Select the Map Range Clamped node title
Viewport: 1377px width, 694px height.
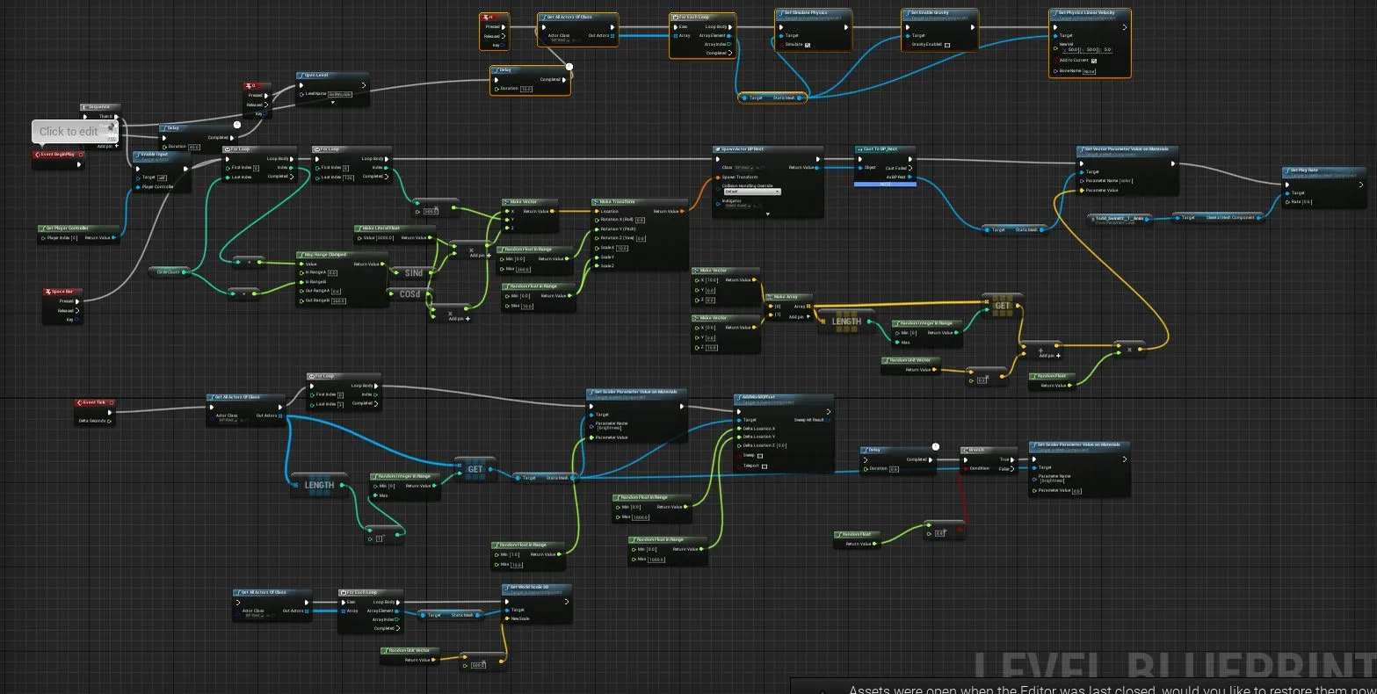326,255
